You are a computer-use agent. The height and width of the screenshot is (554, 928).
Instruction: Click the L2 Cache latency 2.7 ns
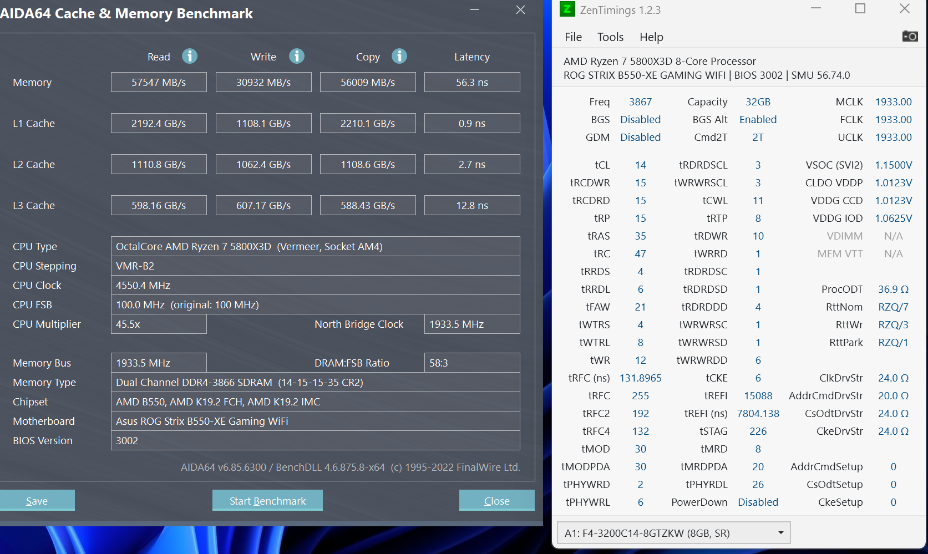[x=472, y=164]
